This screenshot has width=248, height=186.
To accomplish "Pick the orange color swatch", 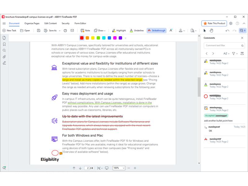I will [87, 38].
